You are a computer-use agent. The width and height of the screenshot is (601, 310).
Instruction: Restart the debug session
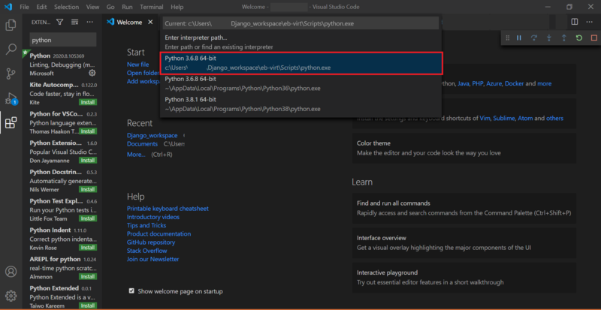coord(578,38)
